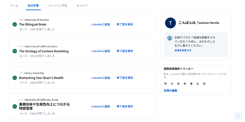Click the UC Irvine logo icon
Viewport: 245px width, 122px height.
tap(21, 99)
